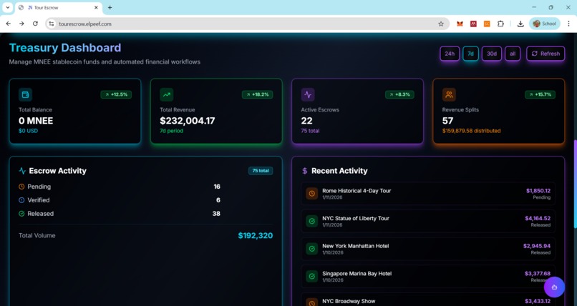
Task: Open the School profile menu
Action: [545, 24]
